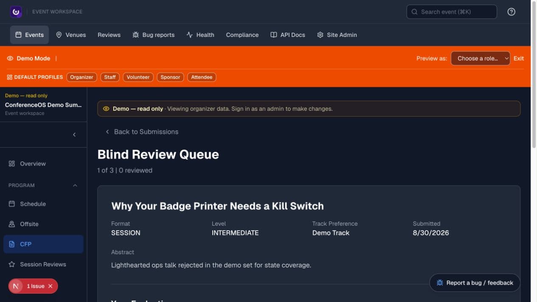This screenshot has height=302, width=537.
Task: Switch to the Reviews tab
Action: pyautogui.click(x=109, y=35)
